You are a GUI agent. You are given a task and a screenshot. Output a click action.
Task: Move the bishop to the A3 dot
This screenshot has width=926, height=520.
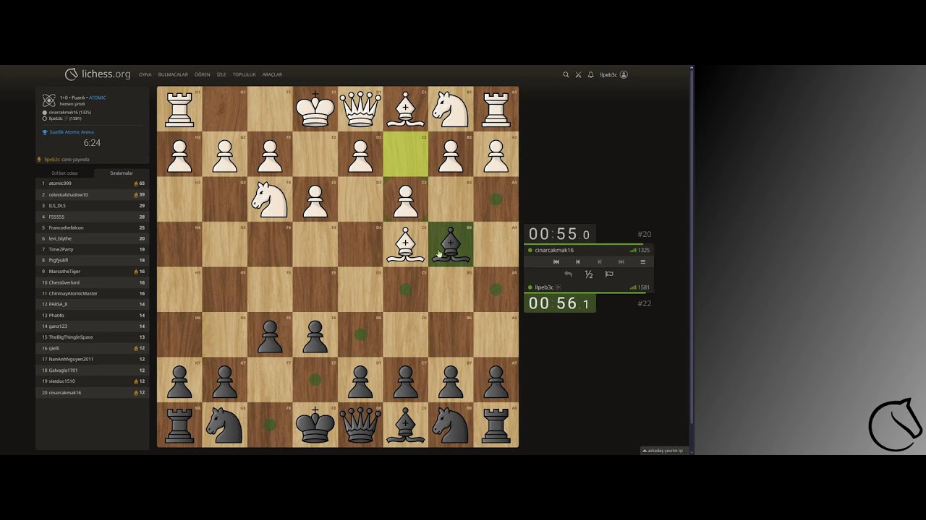pyautogui.click(x=496, y=199)
